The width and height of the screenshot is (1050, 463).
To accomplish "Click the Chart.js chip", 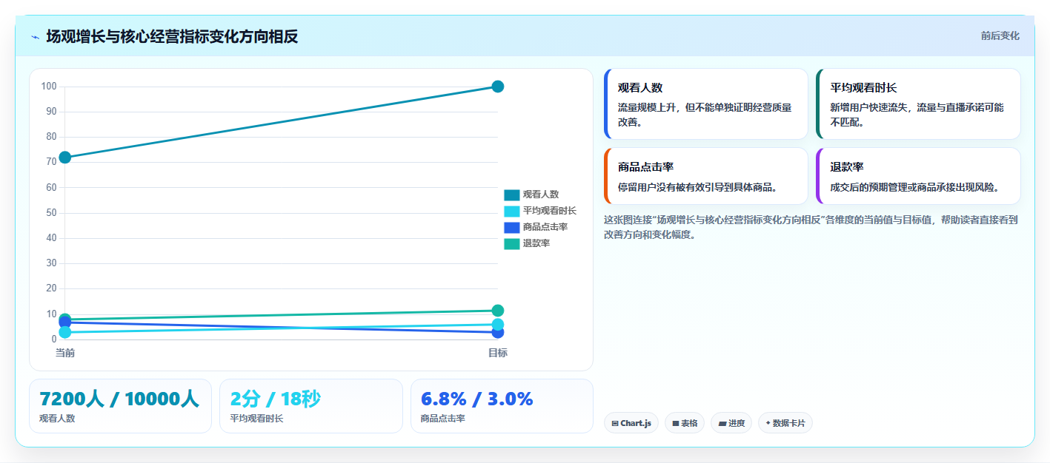I will pos(631,423).
